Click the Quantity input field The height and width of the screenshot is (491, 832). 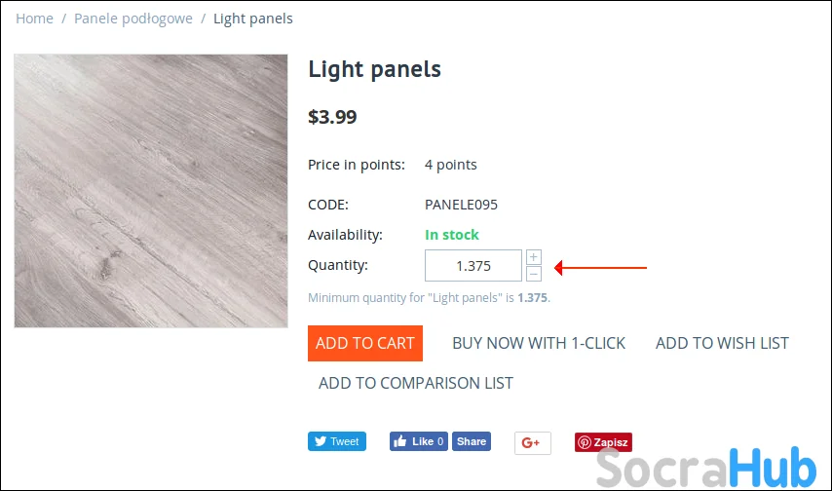pyautogui.click(x=473, y=265)
